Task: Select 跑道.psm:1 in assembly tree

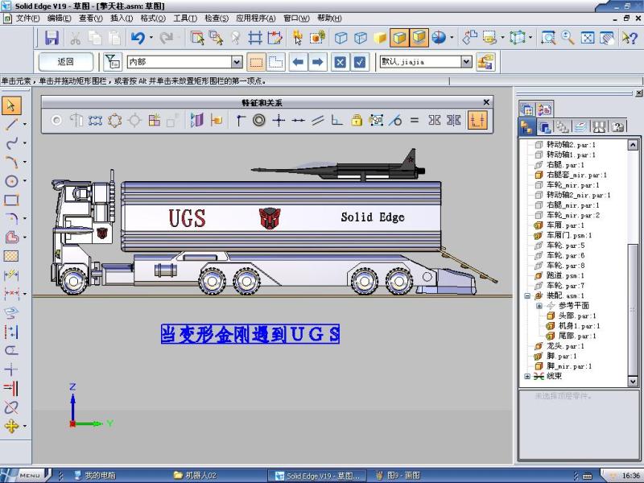Action: click(565, 275)
